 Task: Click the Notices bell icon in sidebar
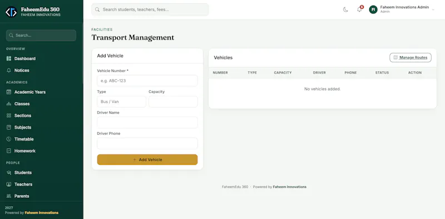(x=9, y=70)
